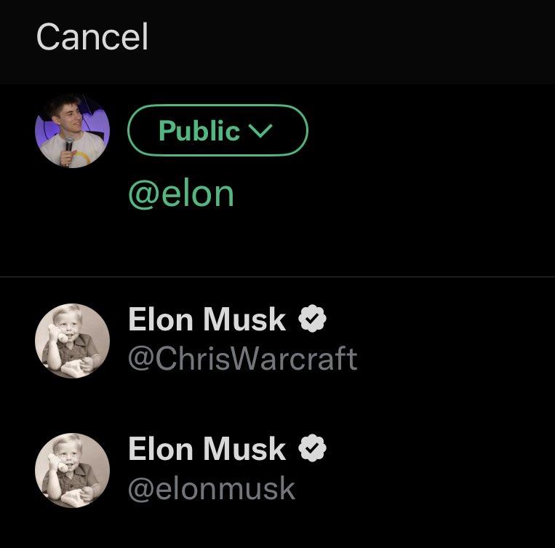Tap the Cancel button
Screen dimensions: 555x548
click(x=92, y=37)
